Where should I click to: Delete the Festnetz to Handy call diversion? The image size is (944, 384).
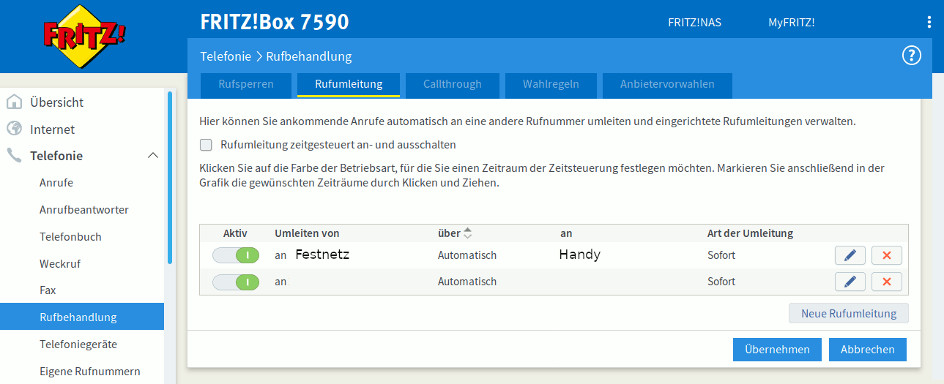click(x=886, y=255)
